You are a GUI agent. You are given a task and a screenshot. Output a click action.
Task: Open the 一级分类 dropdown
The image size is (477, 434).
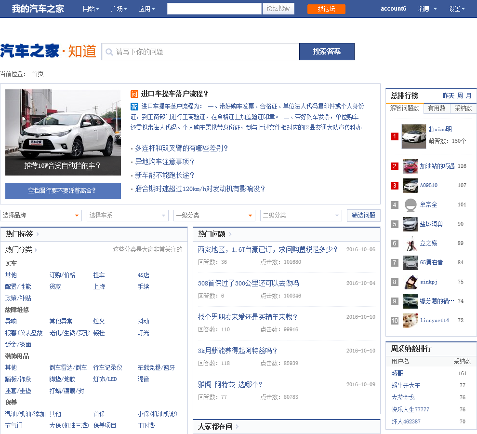(214, 216)
